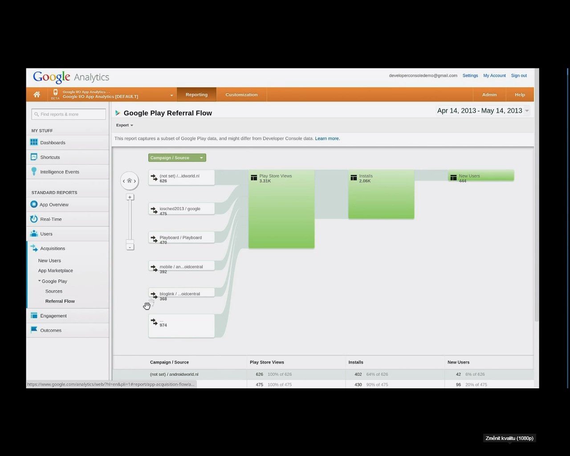Click the Play Store Views column header

point(267,362)
